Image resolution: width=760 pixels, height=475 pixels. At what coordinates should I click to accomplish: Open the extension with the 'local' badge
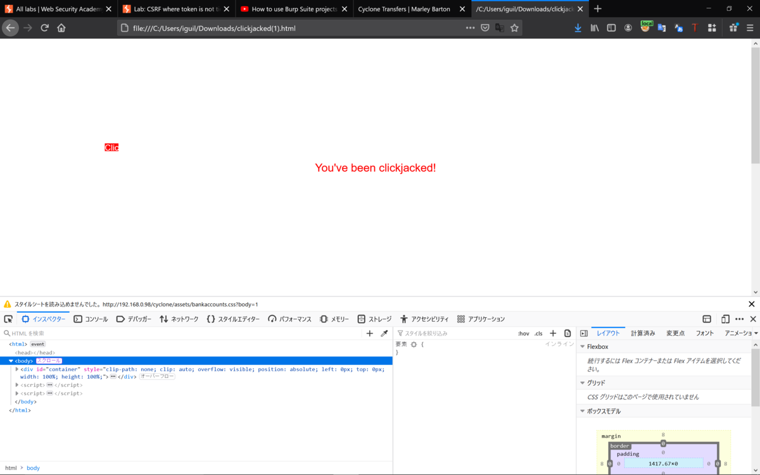point(645,27)
